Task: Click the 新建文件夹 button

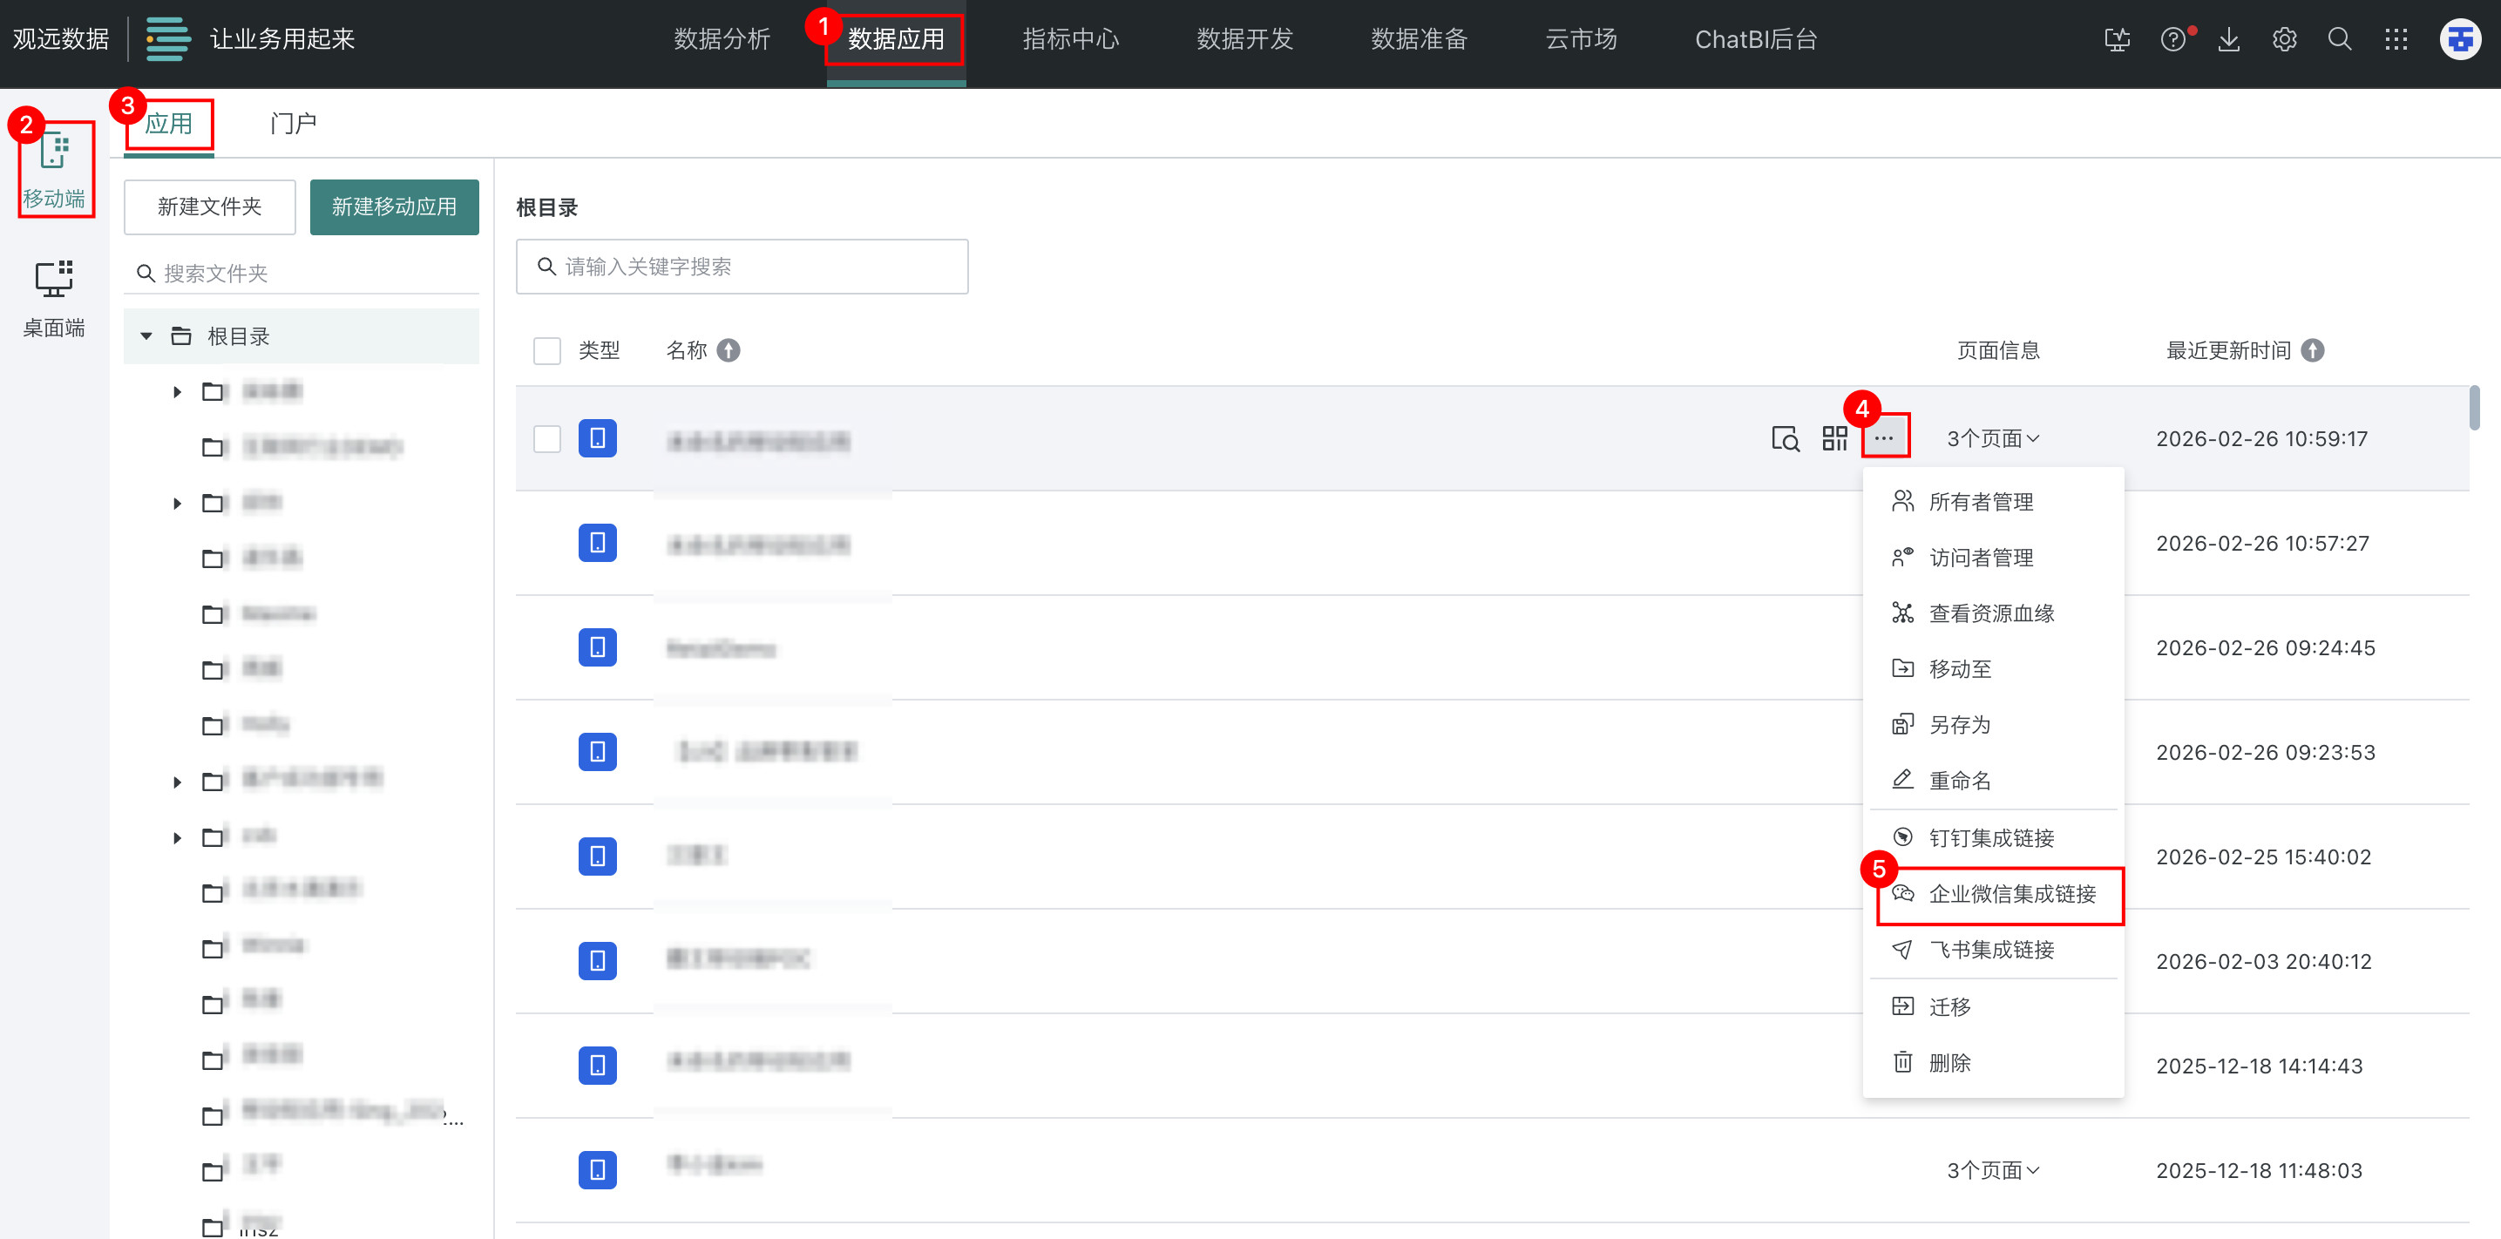Action: click(210, 206)
